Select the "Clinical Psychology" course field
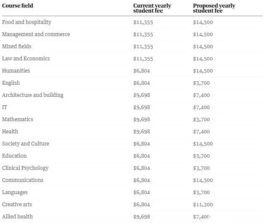Viewport: 265px width, 223px height. point(25,168)
